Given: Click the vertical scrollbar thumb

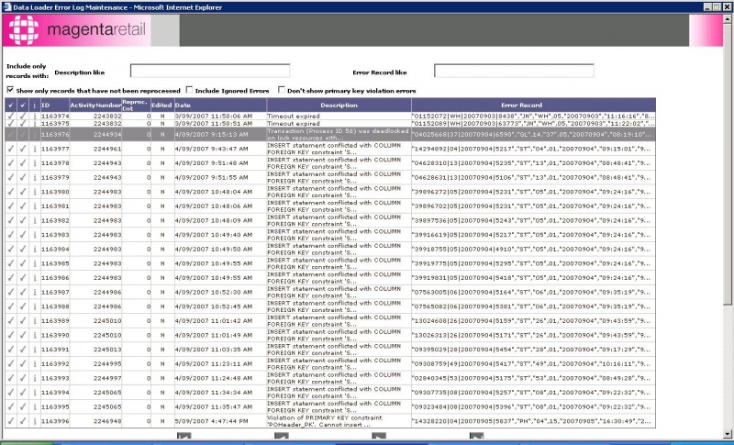Looking at the screenshot, I should [x=727, y=163].
